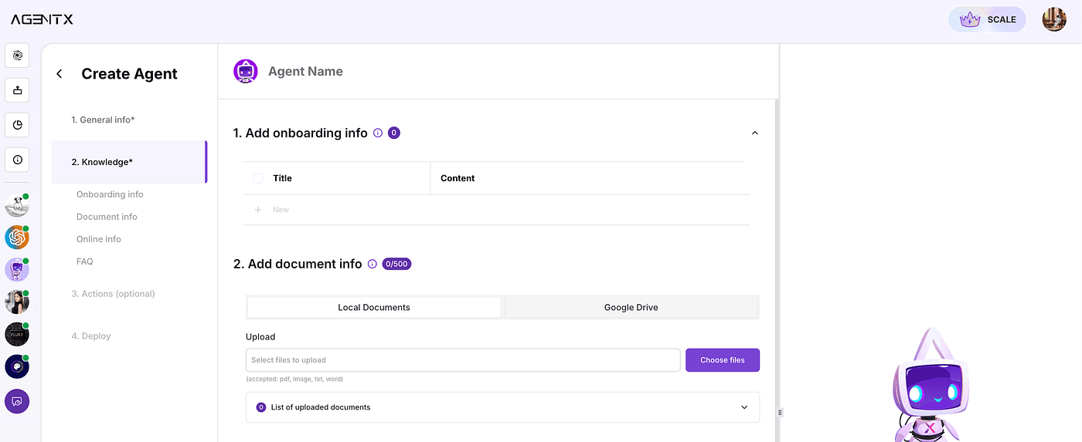
Task: Open the pie chart analytics icon
Action: [x=17, y=125]
